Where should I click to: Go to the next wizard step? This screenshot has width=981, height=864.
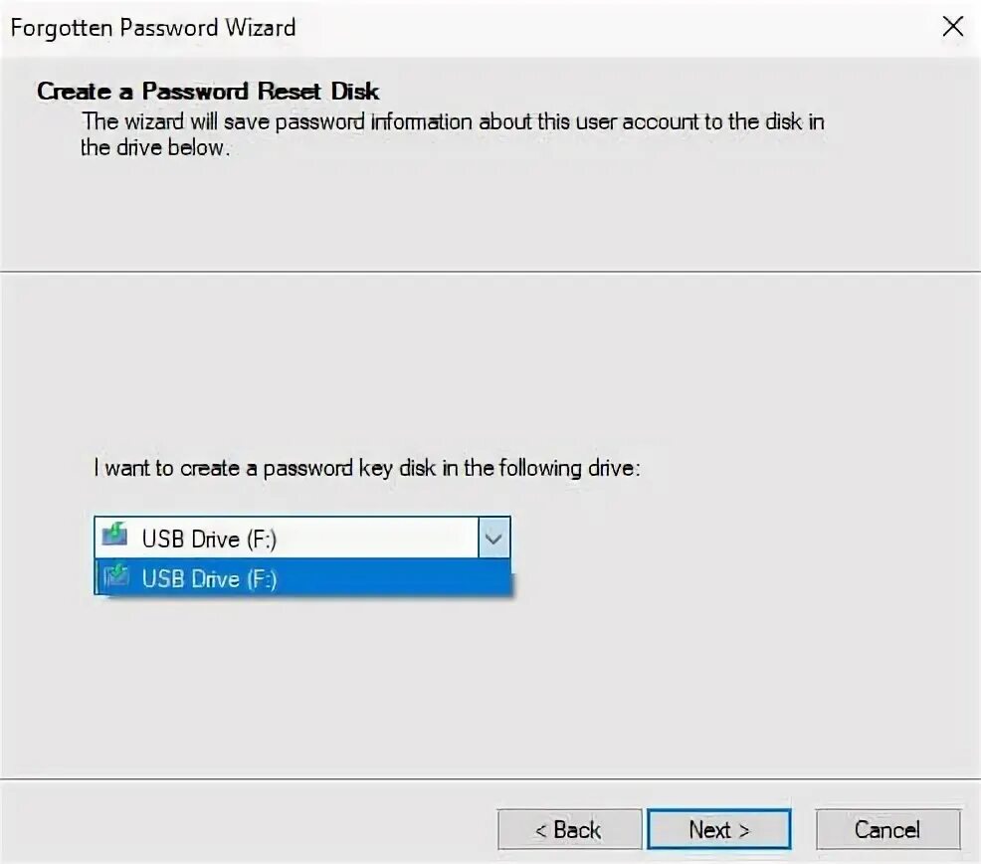(719, 829)
